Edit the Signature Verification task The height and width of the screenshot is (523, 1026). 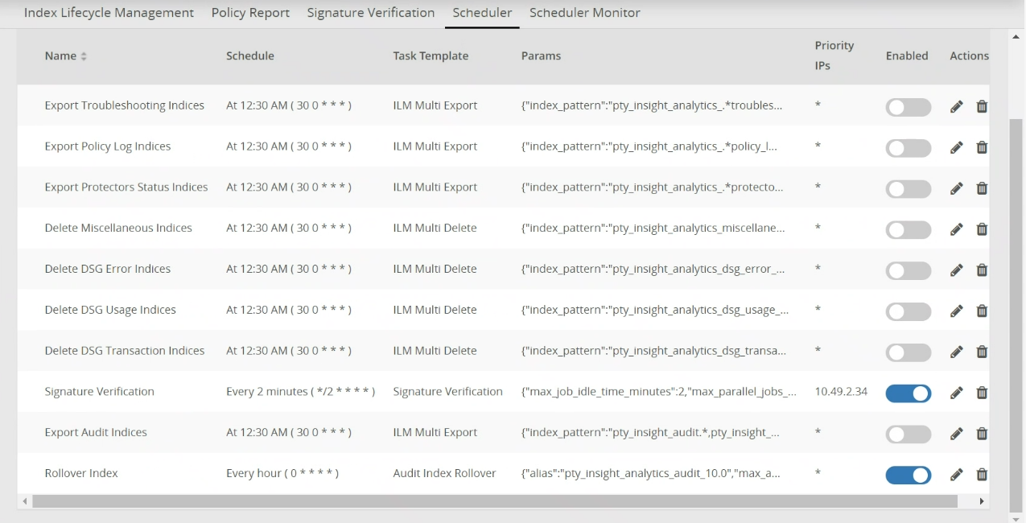click(956, 393)
